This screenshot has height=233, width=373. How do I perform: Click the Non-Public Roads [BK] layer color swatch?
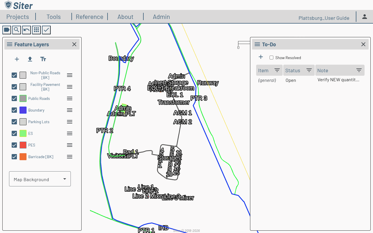[23, 75]
